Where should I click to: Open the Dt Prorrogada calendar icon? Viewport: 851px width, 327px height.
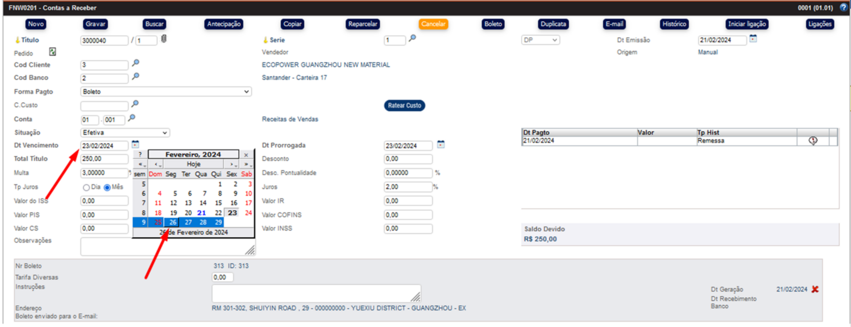pos(441,144)
